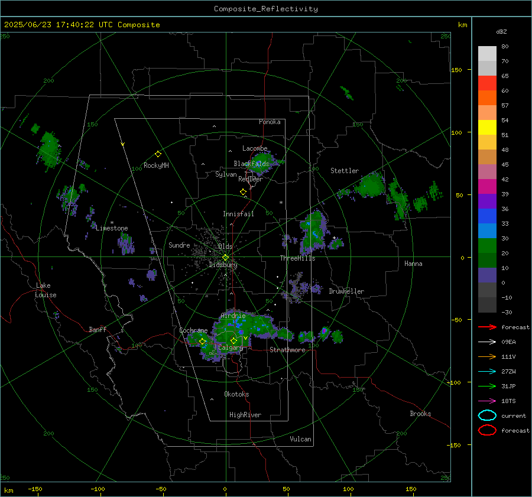
Task: Click the Cochrane label
Action: pyautogui.click(x=193, y=330)
